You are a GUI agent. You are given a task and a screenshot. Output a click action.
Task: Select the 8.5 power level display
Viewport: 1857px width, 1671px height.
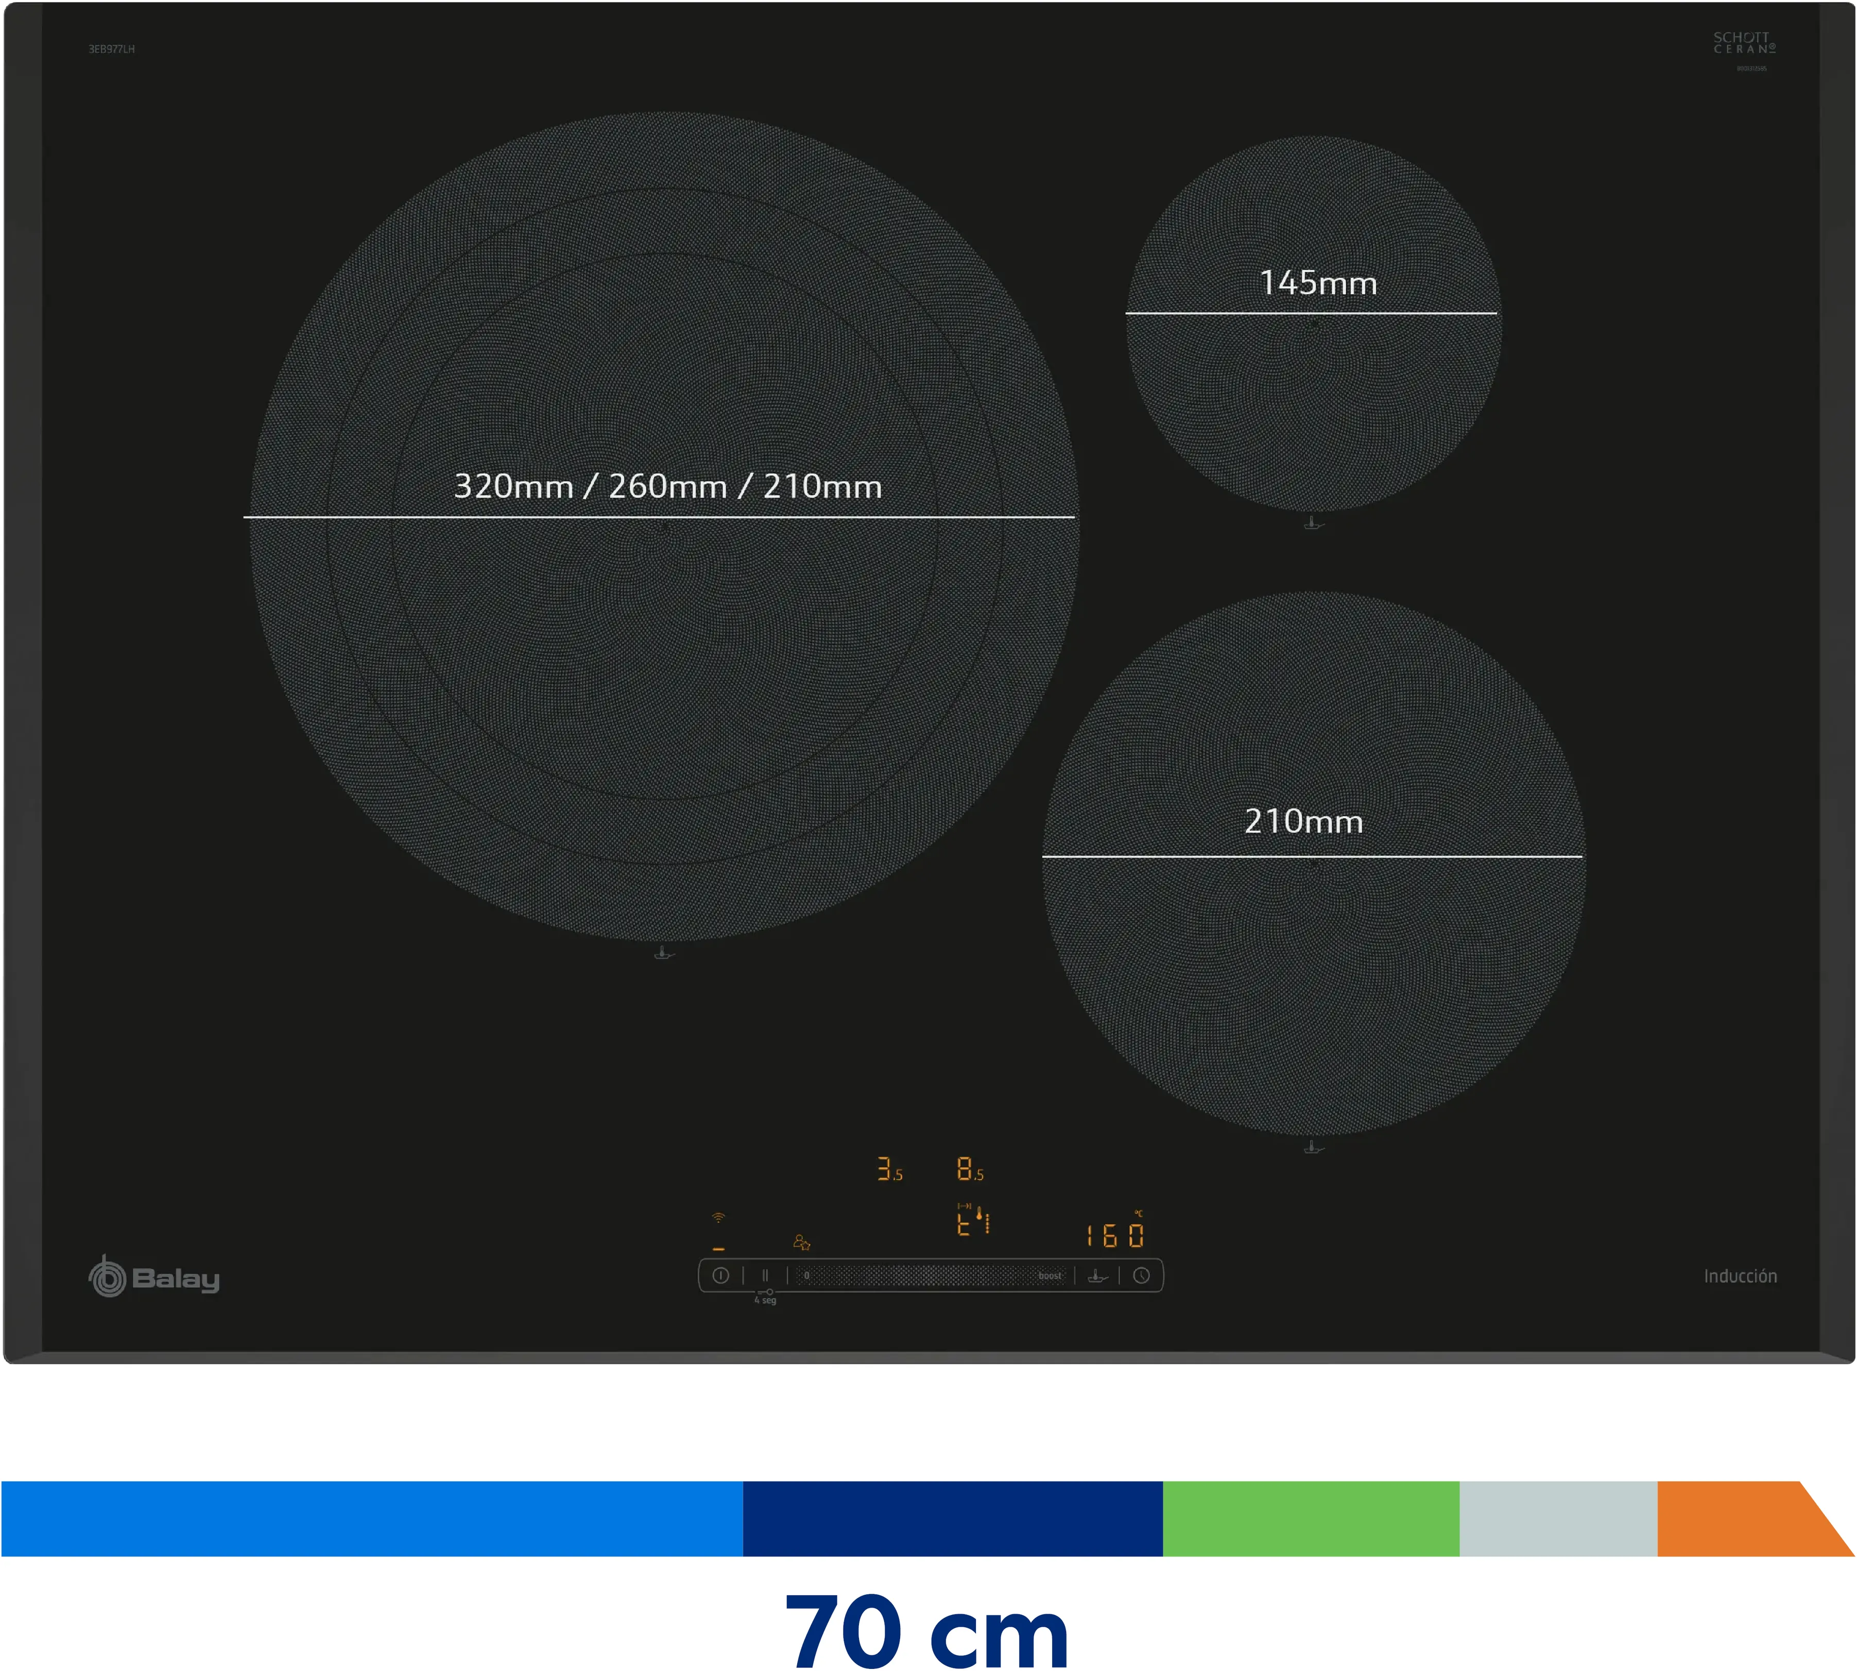[970, 1169]
